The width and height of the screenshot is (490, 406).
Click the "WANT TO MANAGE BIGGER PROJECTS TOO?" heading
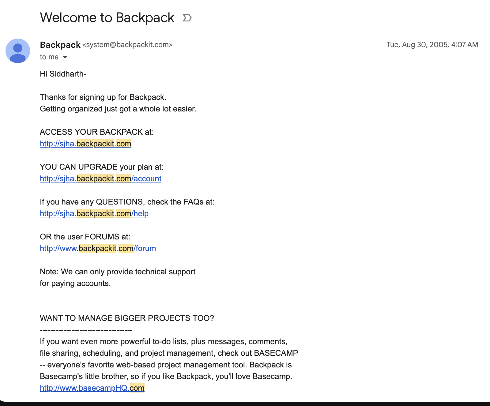point(127,318)
